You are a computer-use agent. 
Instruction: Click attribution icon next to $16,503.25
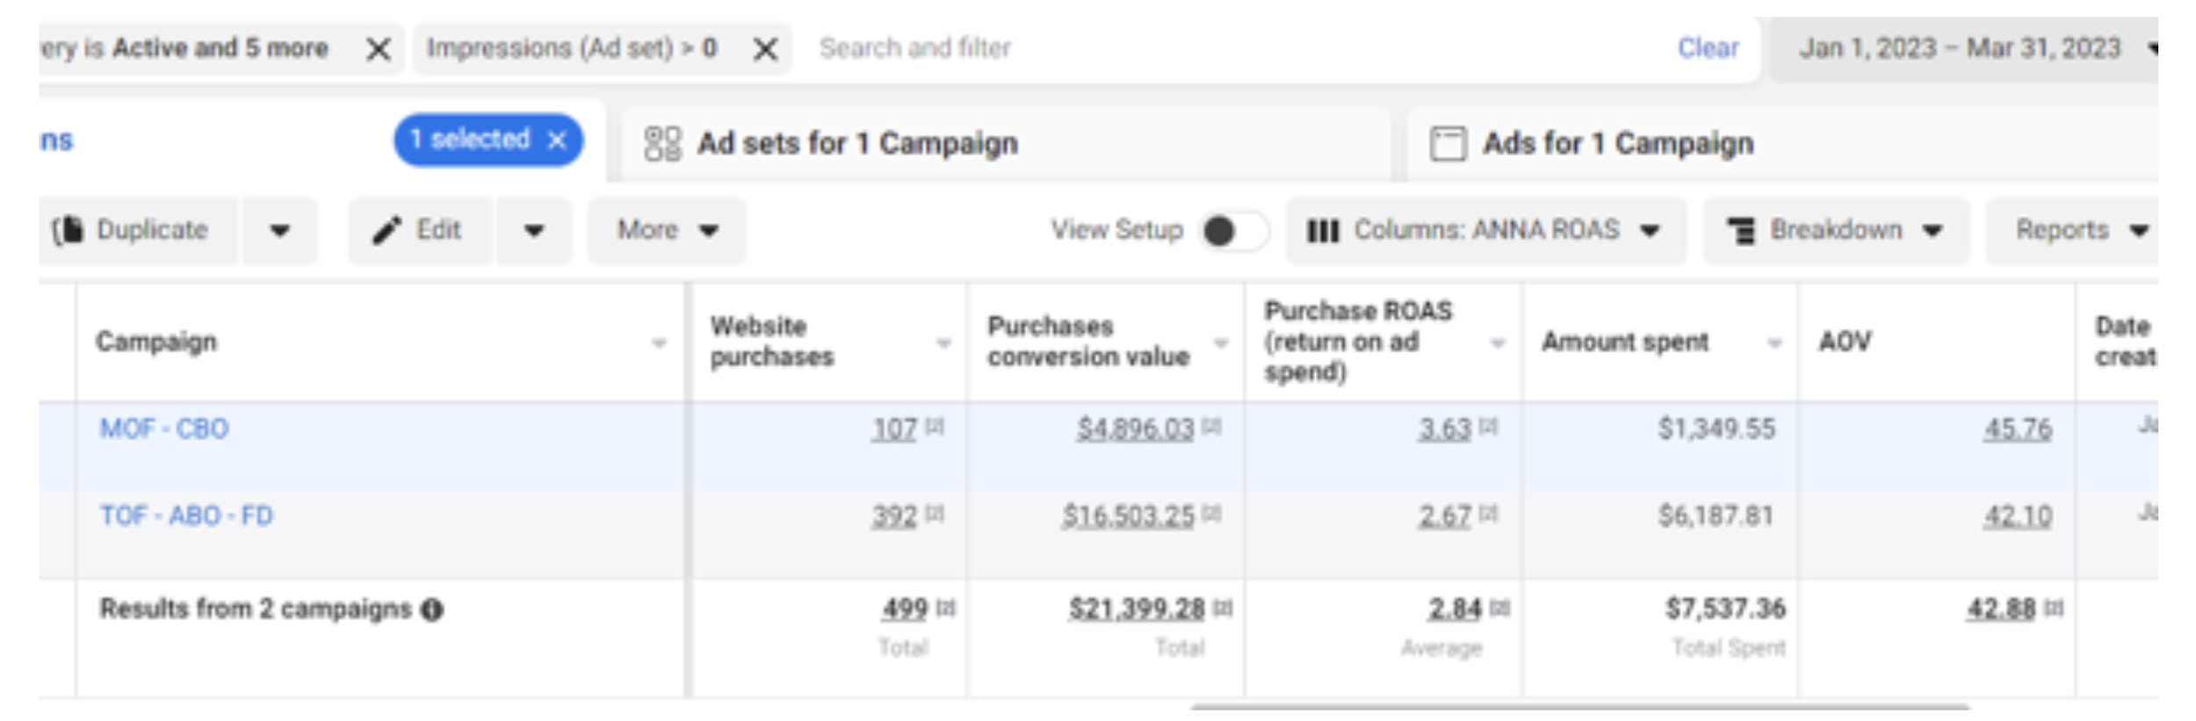(1212, 514)
